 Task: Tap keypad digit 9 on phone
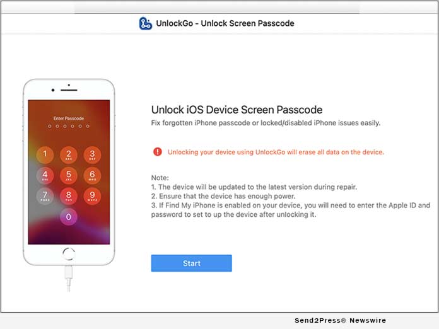[92, 196]
